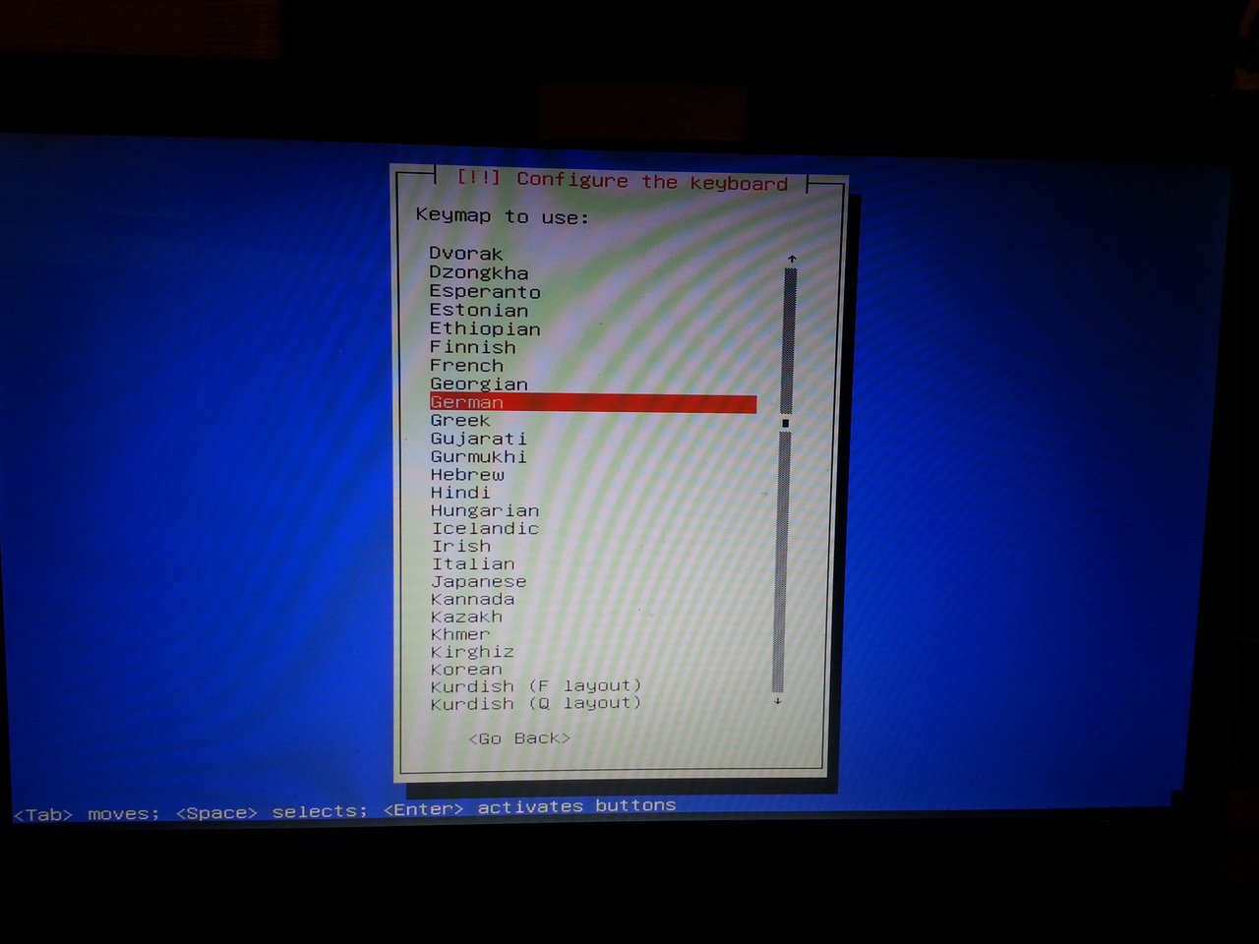Pick the Hebrew keymap entry

[467, 475]
